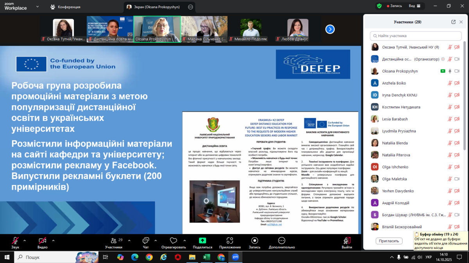Click the React heart icon
This screenshot has height=263, width=469.
[x=174, y=241]
